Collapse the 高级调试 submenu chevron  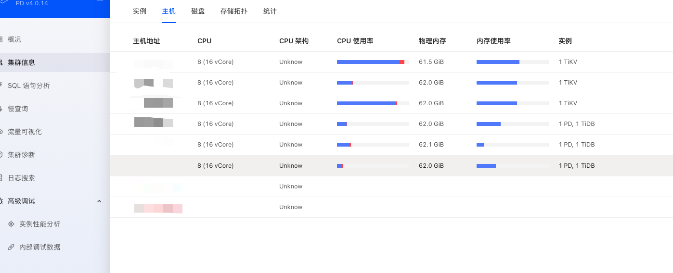click(99, 201)
